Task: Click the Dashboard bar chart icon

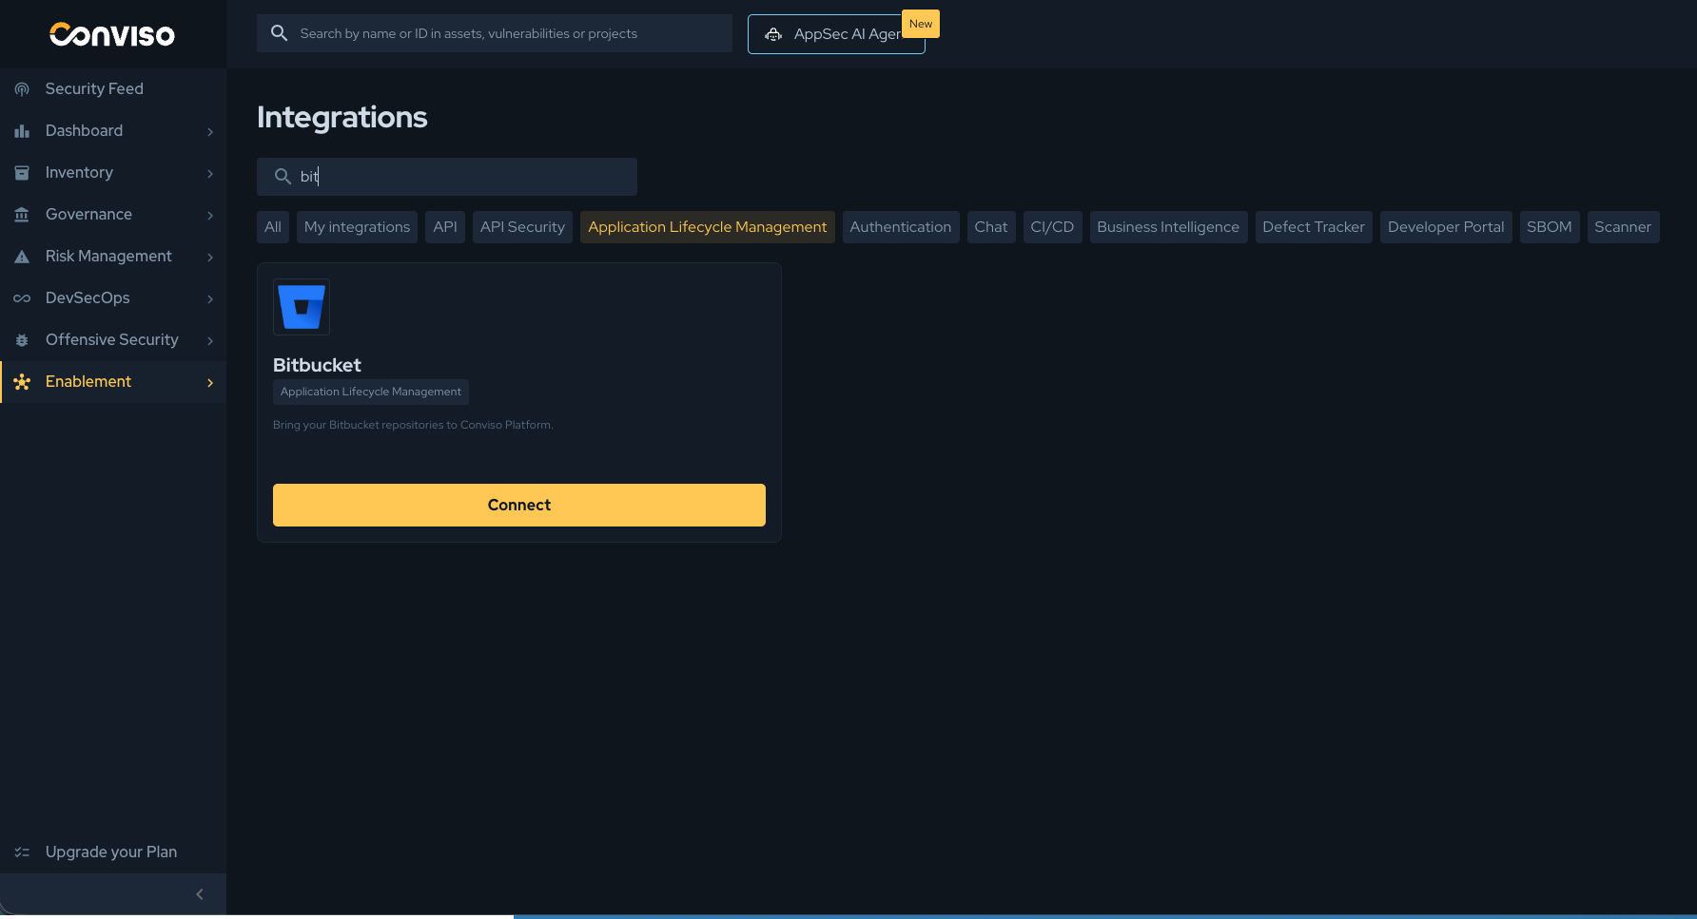Action: pos(22,131)
